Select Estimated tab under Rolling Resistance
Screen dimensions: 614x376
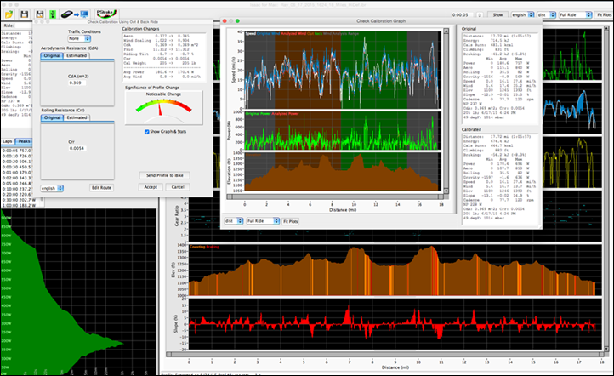(77, 117)
